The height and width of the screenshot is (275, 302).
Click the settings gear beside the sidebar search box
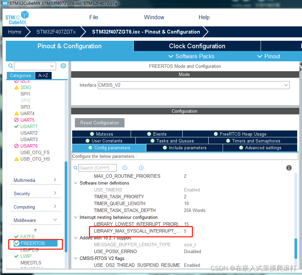tap(63, 65)
